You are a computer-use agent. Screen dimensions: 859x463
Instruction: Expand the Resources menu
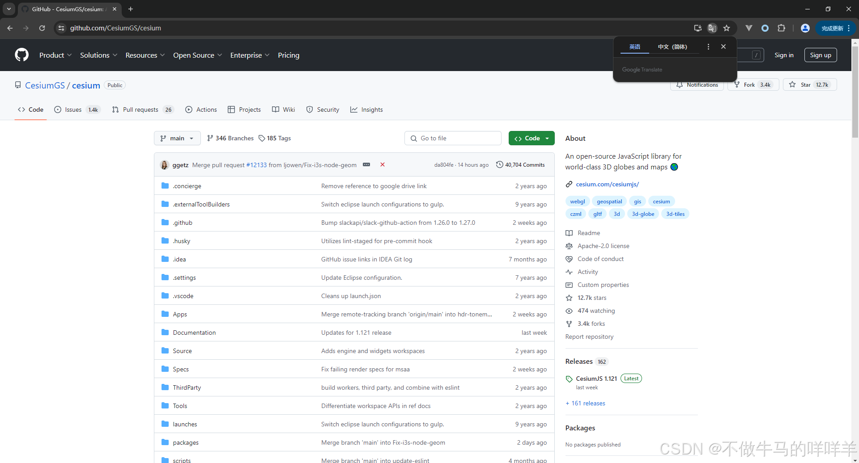pos(145,55)
